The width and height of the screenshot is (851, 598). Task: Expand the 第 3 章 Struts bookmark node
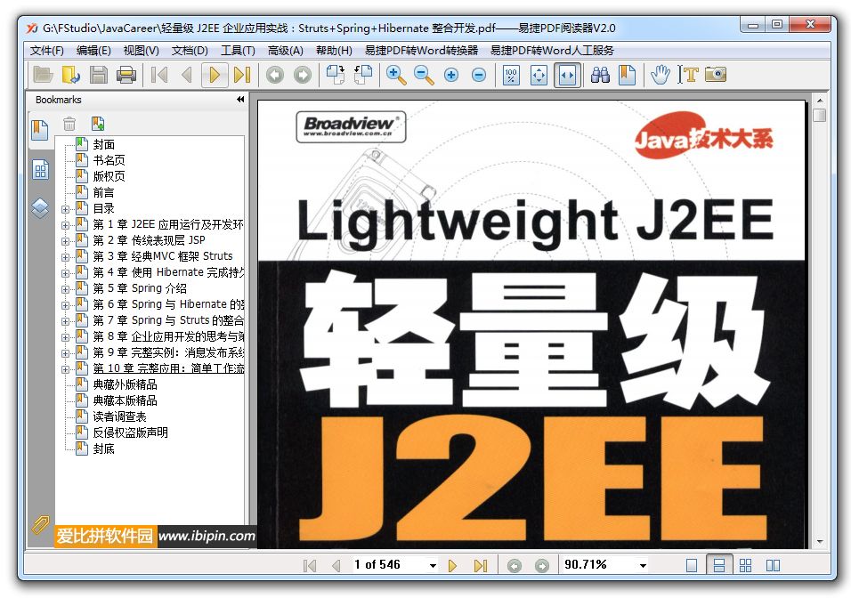[65, 257]
